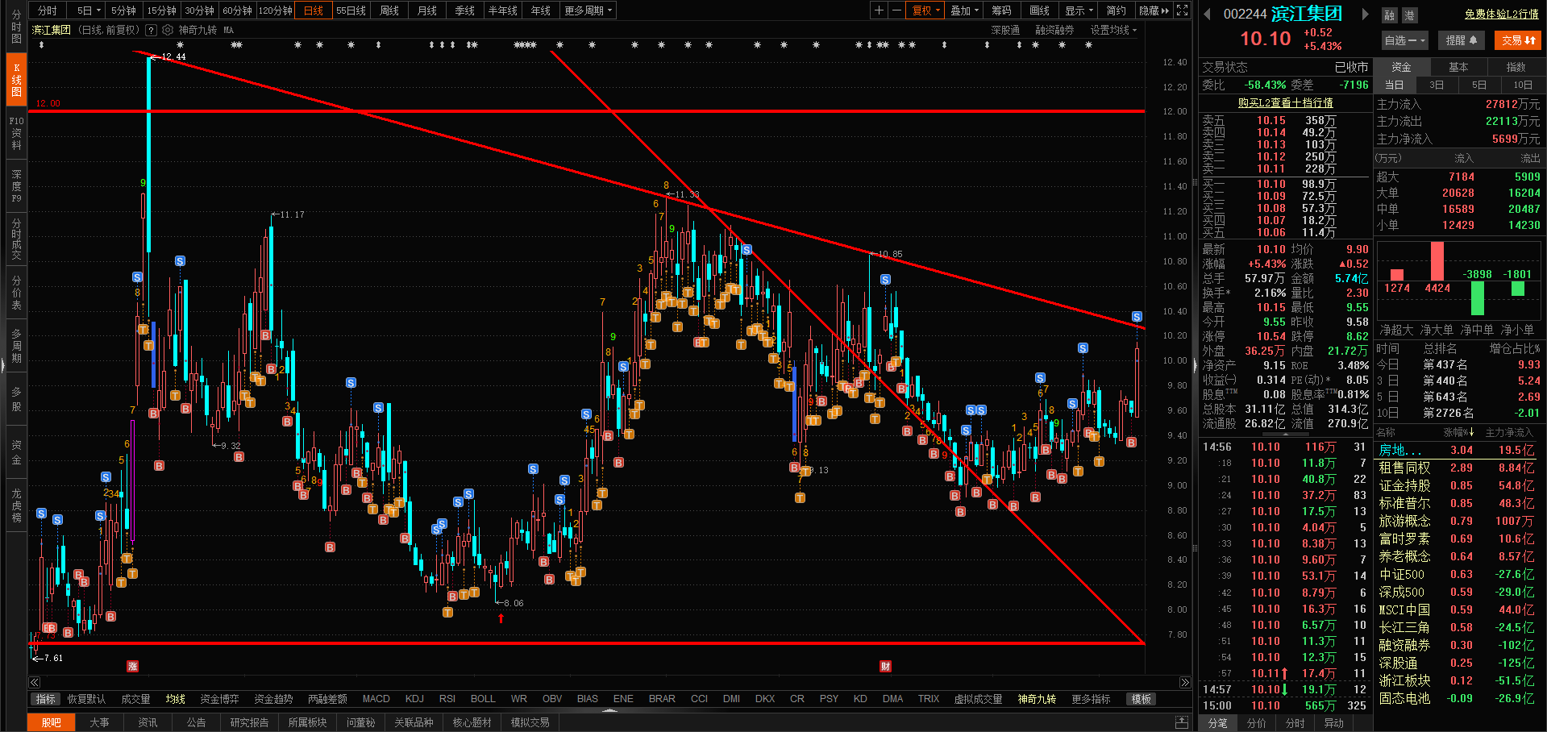Select the 日线 daily period
Image resolution: width=1547 pixels, height=732 pixels.
click(314, 10)
